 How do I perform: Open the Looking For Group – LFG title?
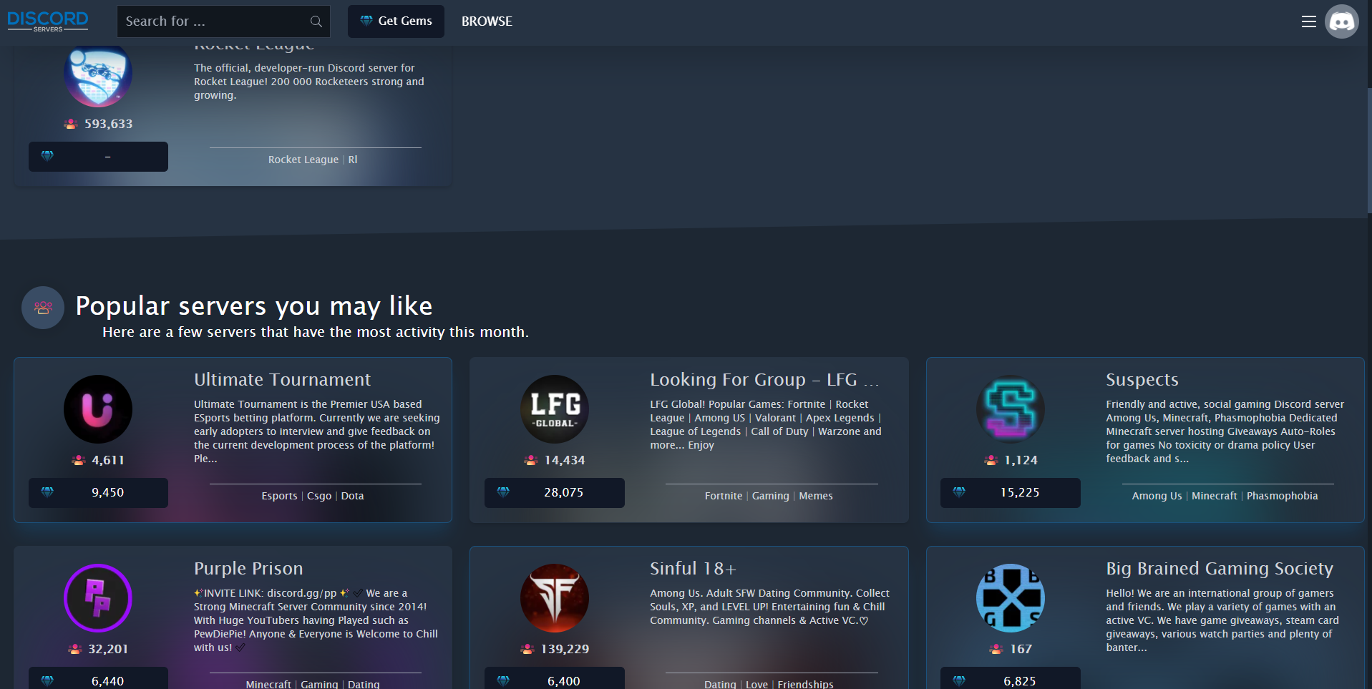(x=764, y=380)
